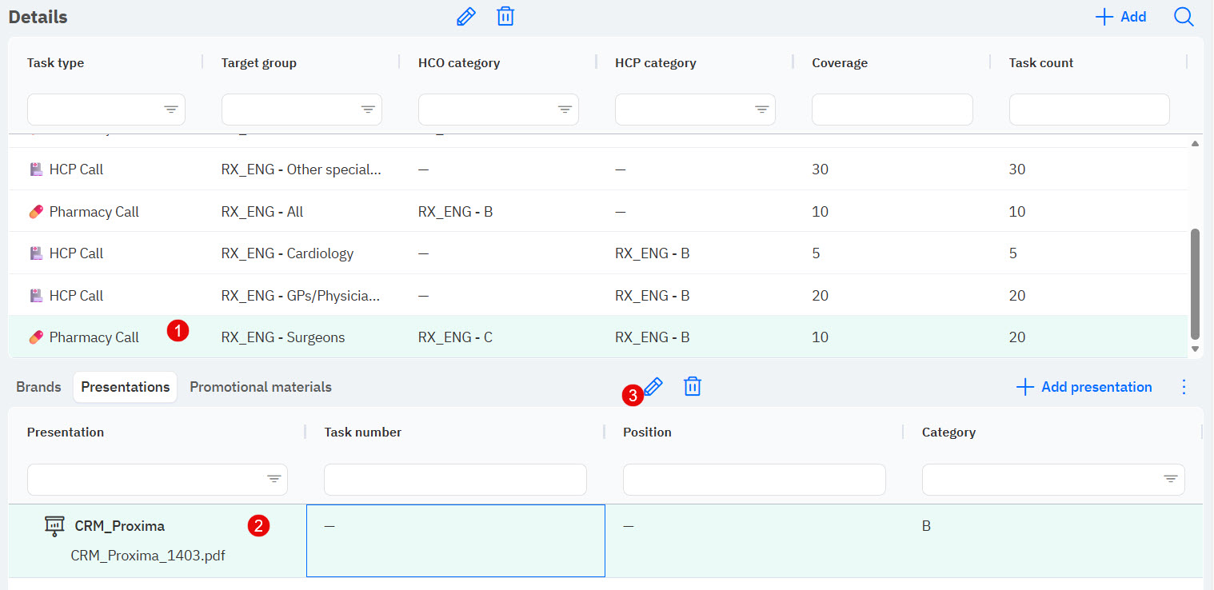Open the Task type filter dropdown

click(x=171, y=110)
